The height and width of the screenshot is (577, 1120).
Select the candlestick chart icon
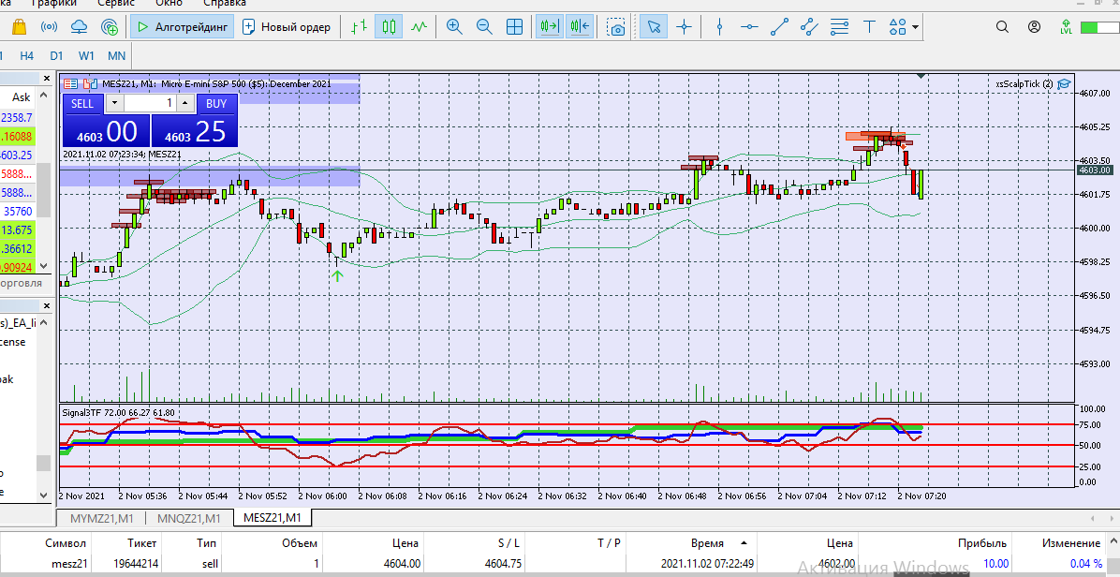click(389, 27)
